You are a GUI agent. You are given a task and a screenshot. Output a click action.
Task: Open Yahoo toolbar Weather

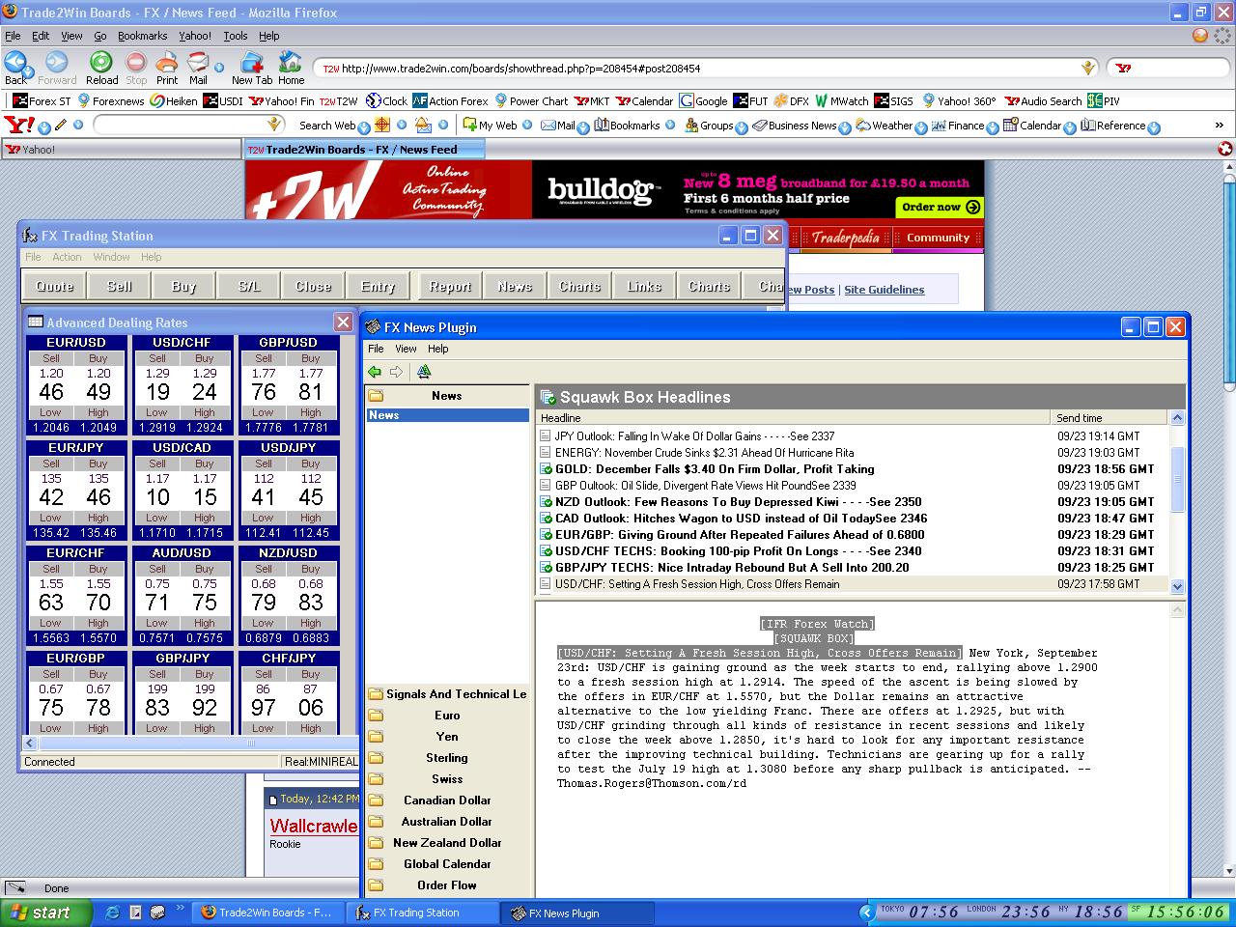pos(885,126)
